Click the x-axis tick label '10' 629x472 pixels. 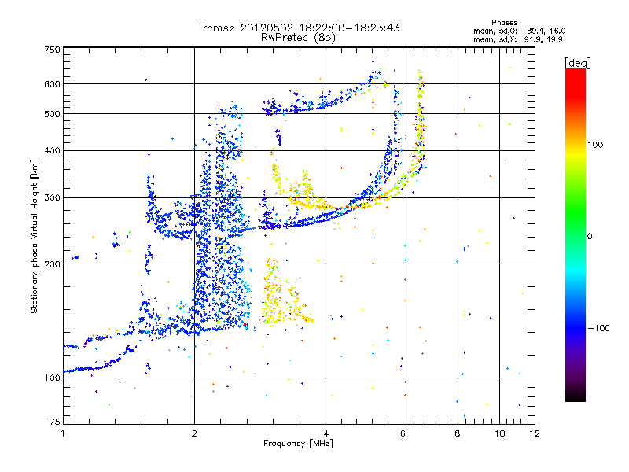(499, 433)
